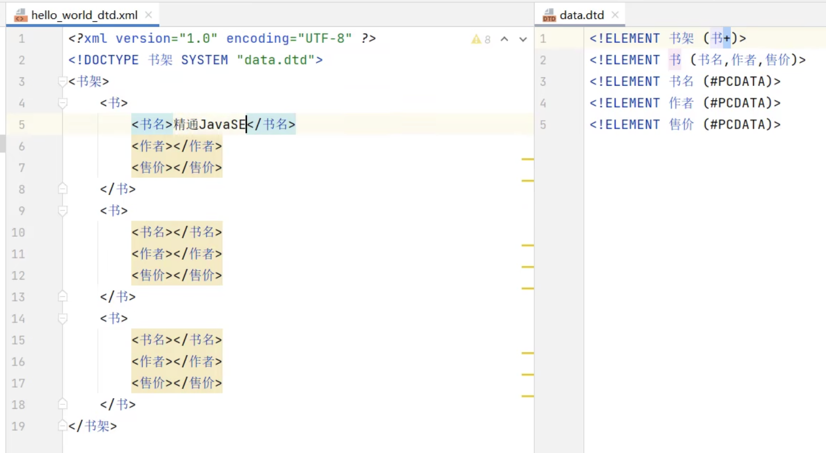Viewport: 826px width, 453px height.
Task: Click warning stripe mark for line 17
Action: (x=528, y=396)
